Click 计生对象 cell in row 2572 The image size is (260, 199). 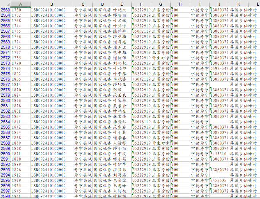pos(161,58)
